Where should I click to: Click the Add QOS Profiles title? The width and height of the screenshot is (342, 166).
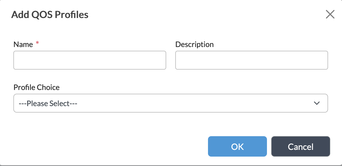point(50,15)
